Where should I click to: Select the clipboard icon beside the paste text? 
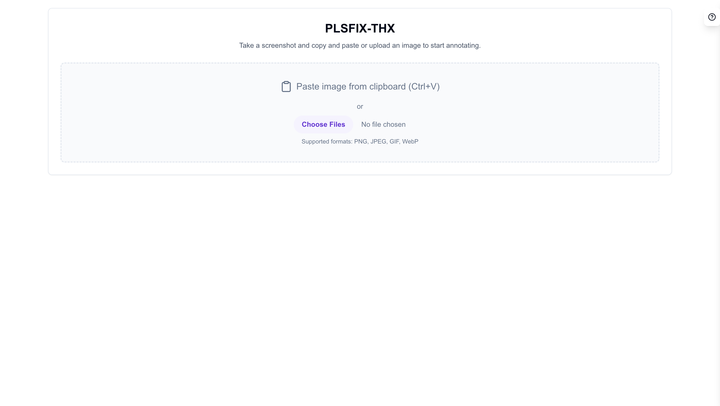point(286,86)
